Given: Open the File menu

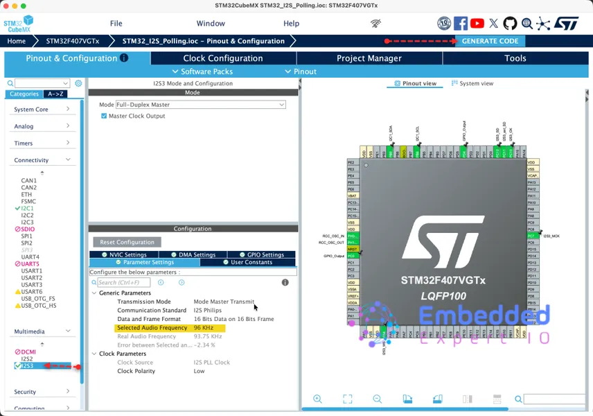Looking at the screenshot, I should coord(116,24).
